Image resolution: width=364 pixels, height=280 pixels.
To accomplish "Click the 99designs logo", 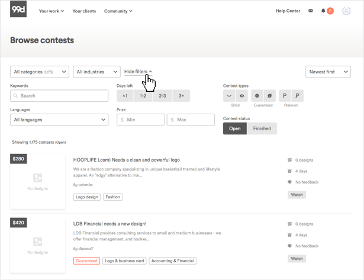I will [x=18, y=10].
